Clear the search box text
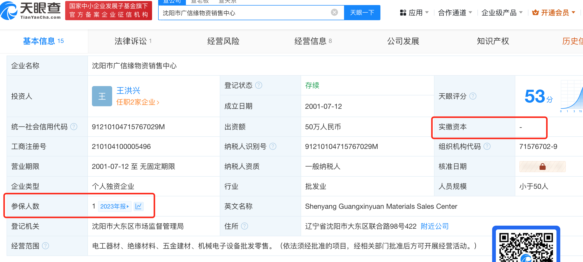The height and width of the screenshot is (262, 583). [334, 12]
